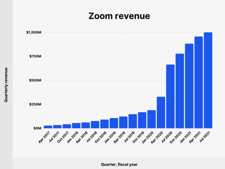The width and height of the screenshot is (225, 169).
Task: Click the Jul 2021 revenue bar
Action: coord(208,80)
